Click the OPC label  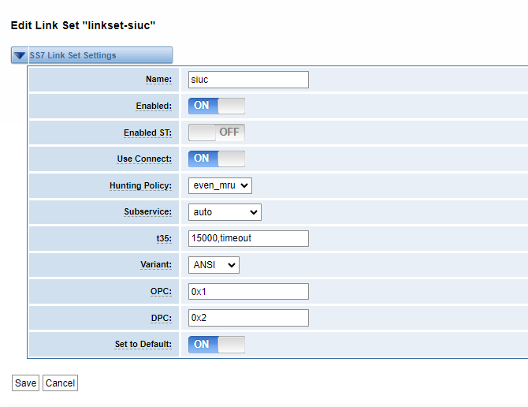pos(161,291)
